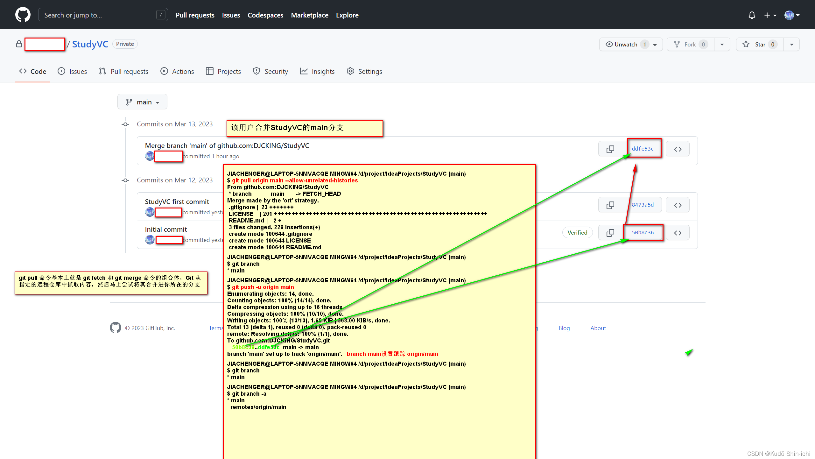Browse repository at commit 8473a5d
The image size is (815, 459).
(x=678, y=205)
